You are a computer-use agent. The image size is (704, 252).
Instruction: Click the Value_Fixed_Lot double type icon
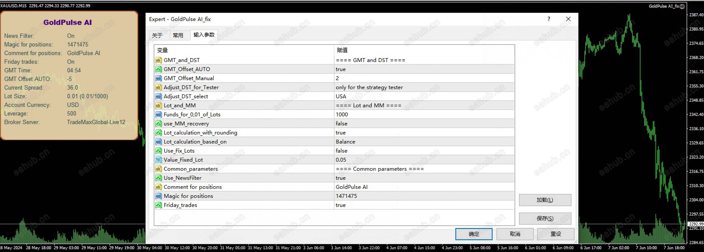coord(158,160)
